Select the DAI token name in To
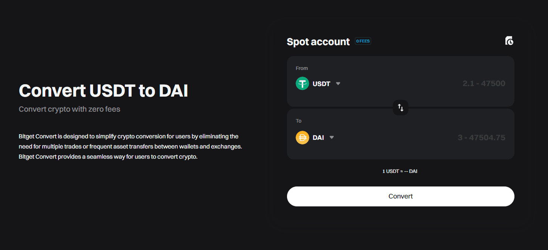548x250 pixels. (318, 138)
